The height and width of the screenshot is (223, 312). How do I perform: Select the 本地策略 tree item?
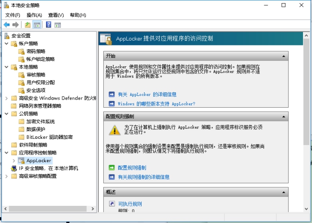click(28, 67)
